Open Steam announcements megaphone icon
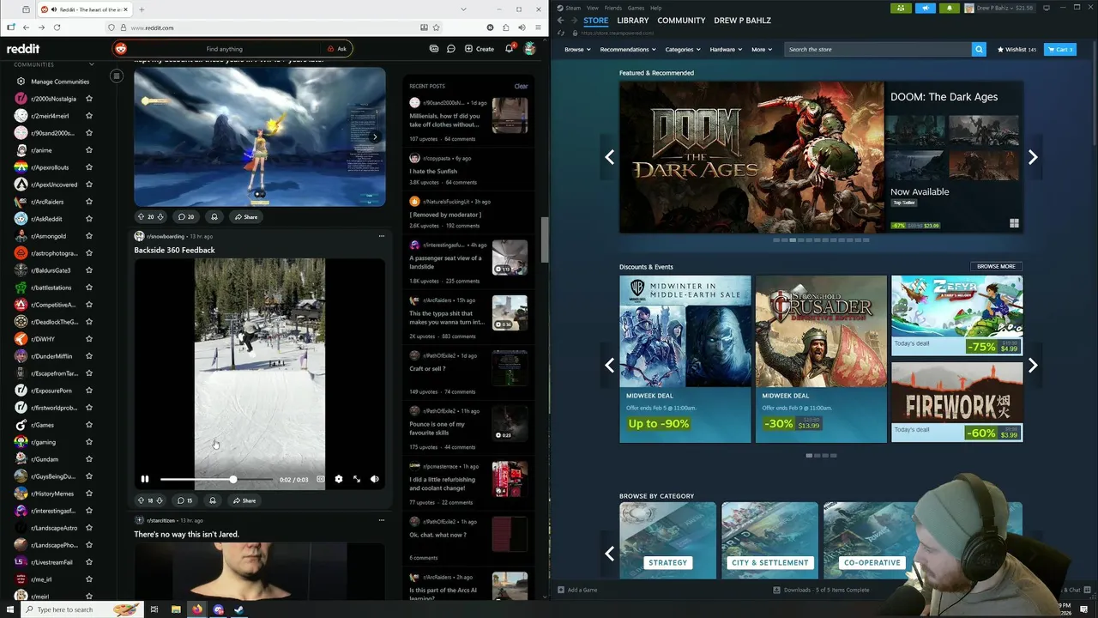This screenshot has width=1098, height=618. pos(925,8)
